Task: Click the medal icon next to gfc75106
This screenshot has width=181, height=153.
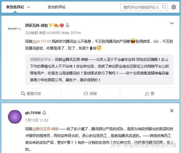Action: tap(44, 113)
